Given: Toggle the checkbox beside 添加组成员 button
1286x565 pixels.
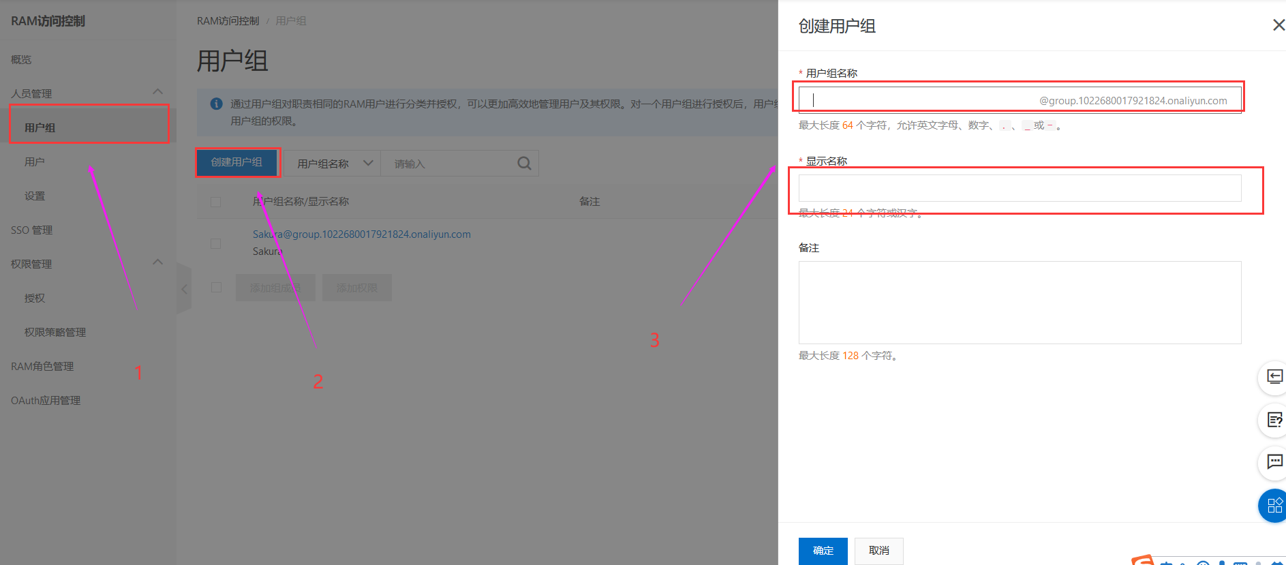Looking at the screenshot, I should 216,288.
